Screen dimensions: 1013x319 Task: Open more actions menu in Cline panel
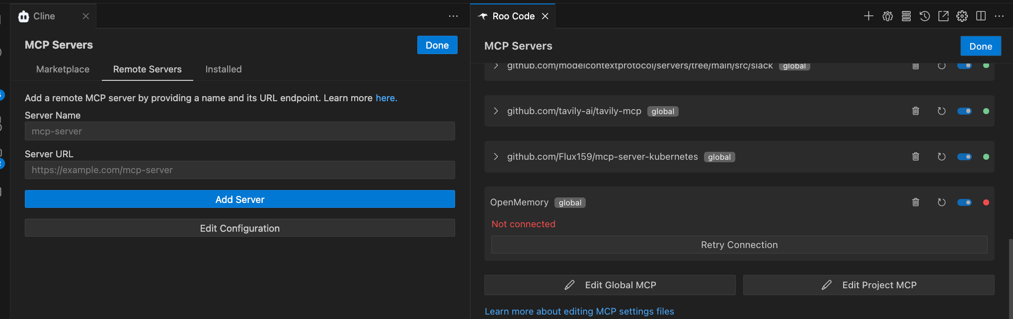pyautogui.click(x=453, y=16)
